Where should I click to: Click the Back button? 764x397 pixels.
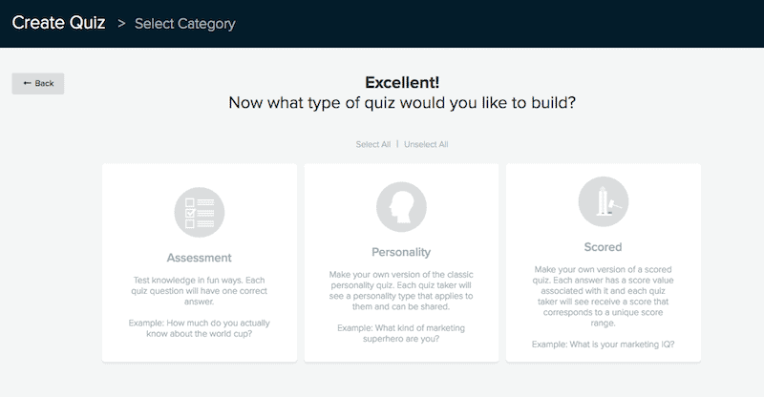38,83
